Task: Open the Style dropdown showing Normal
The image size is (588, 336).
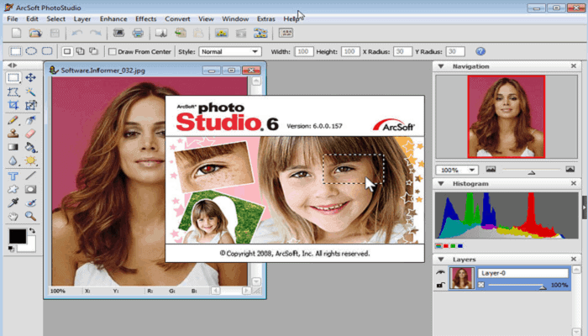Action: click(x=229, y=52)
